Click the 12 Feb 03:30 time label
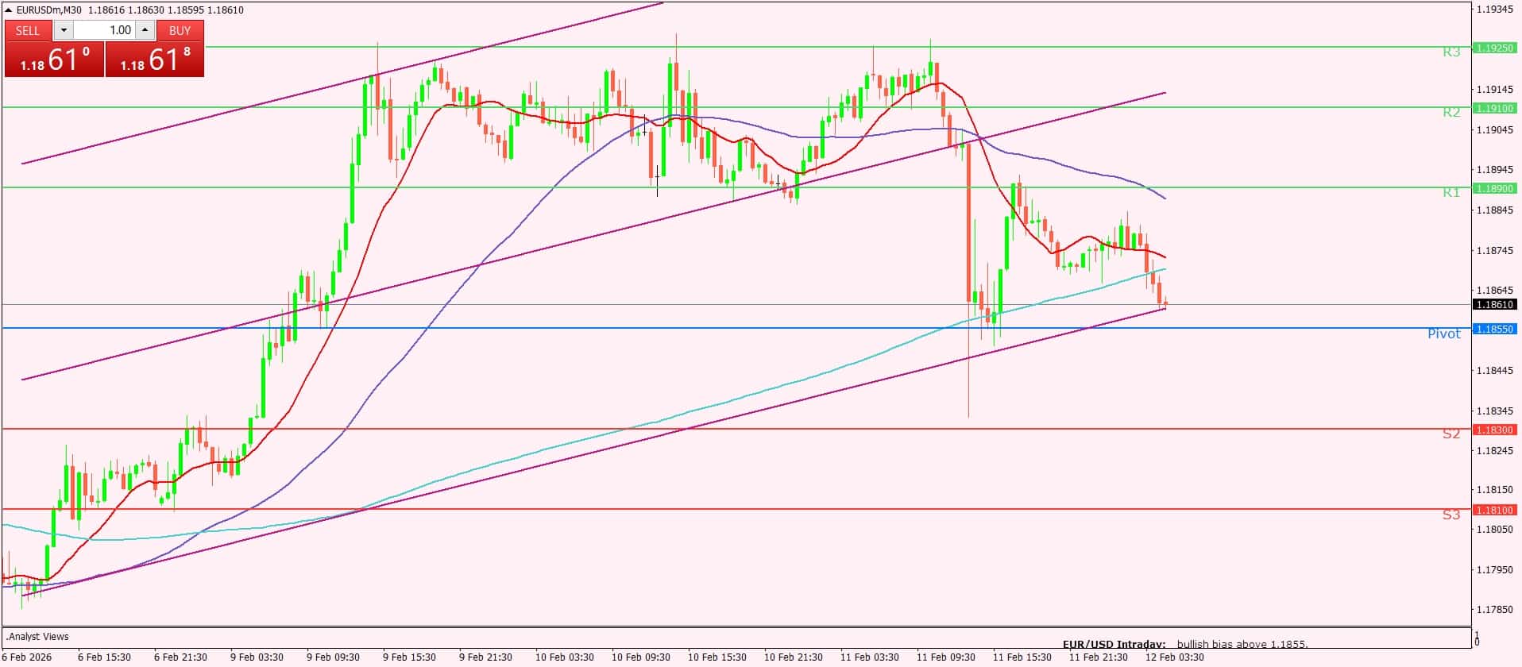 pos(1174,657)
